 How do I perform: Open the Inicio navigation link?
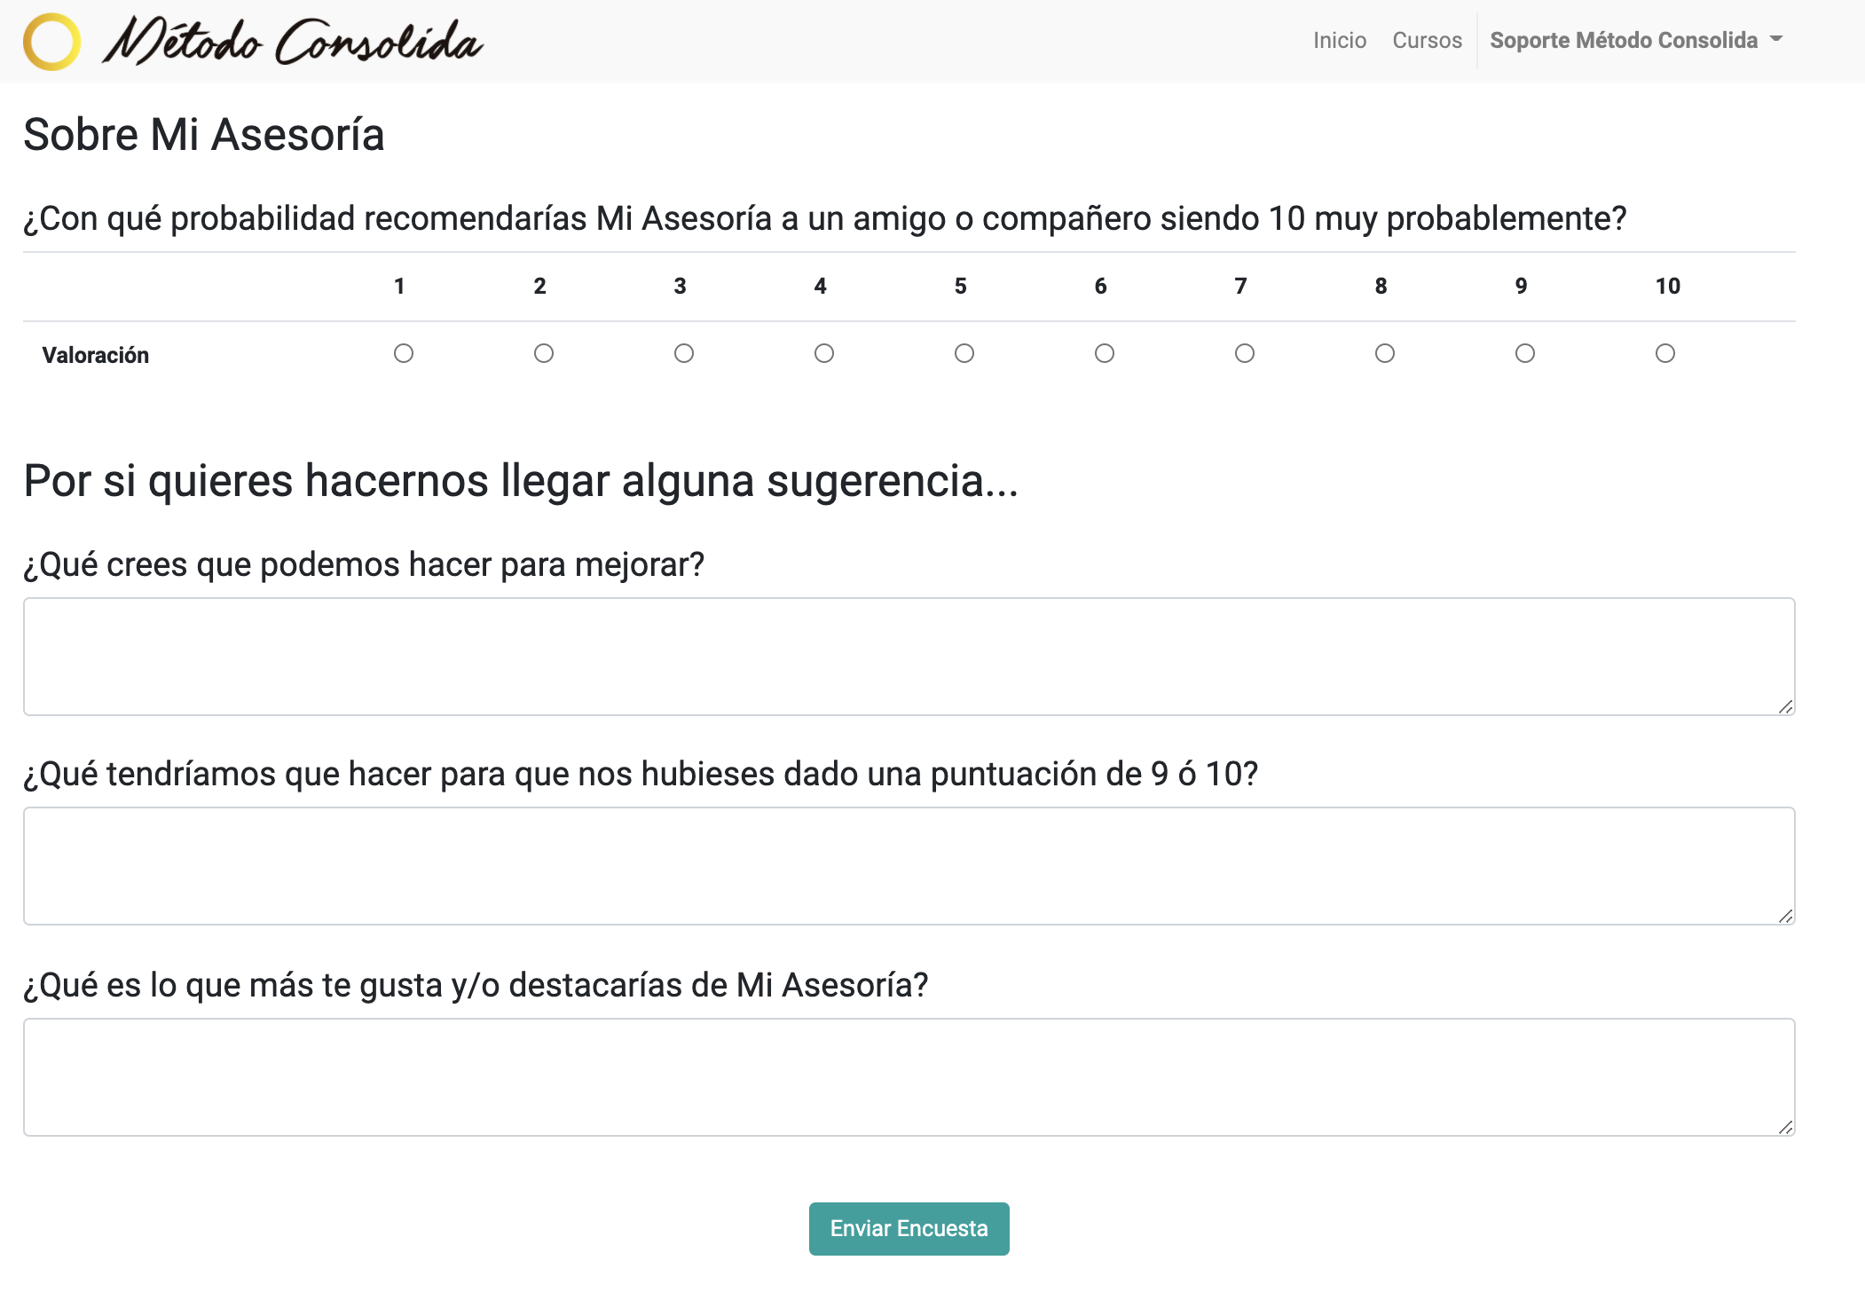(1340, 41)
